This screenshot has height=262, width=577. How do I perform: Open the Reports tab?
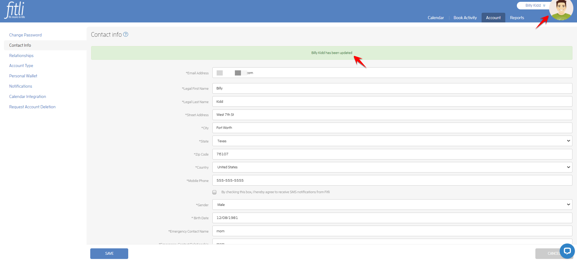click(x=517, y=18)
